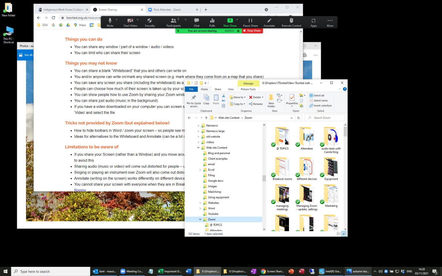Open PowerPoint from the taskbar
Image resolution: width=442 pixels, height=276 pixels.
coord(291,271)
